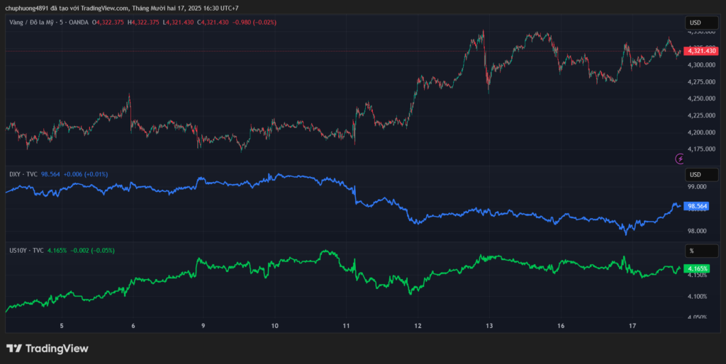Click the purple lightning bolt icon
726x364 pixels.
click(x=680, y=159)
